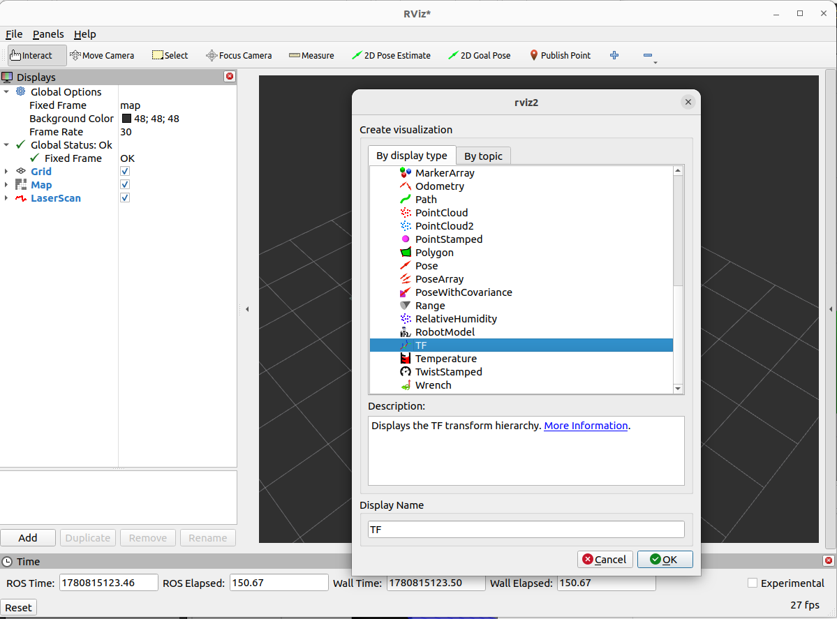Expand the Grid display node
The image size is (837, 619).
(x=6, y=171)
